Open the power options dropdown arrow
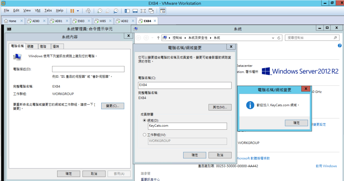This screenshot has width=344, height=181. coord(78,11)
